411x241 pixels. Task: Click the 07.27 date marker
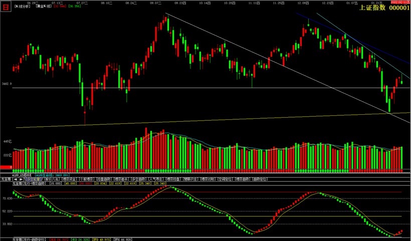82,3
